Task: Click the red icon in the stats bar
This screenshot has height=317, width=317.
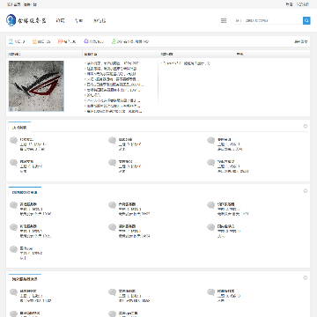Action: tap(60, 41)
